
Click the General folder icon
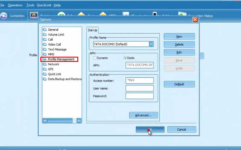(x=45, y=30)
